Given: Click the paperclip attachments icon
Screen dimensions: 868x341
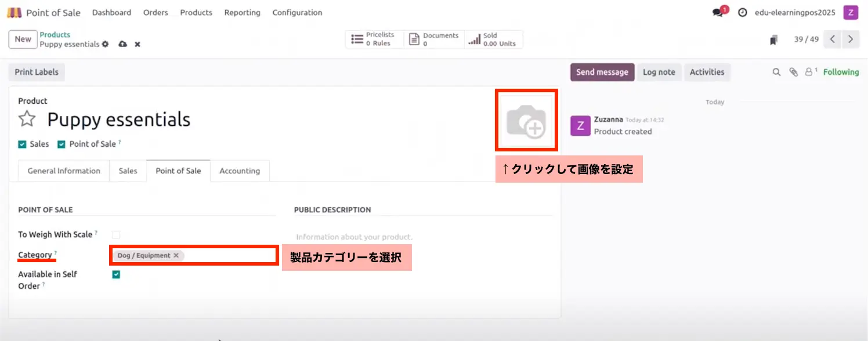Looking at the screenshot, I should pyautogui.click(x=793, y=72).
